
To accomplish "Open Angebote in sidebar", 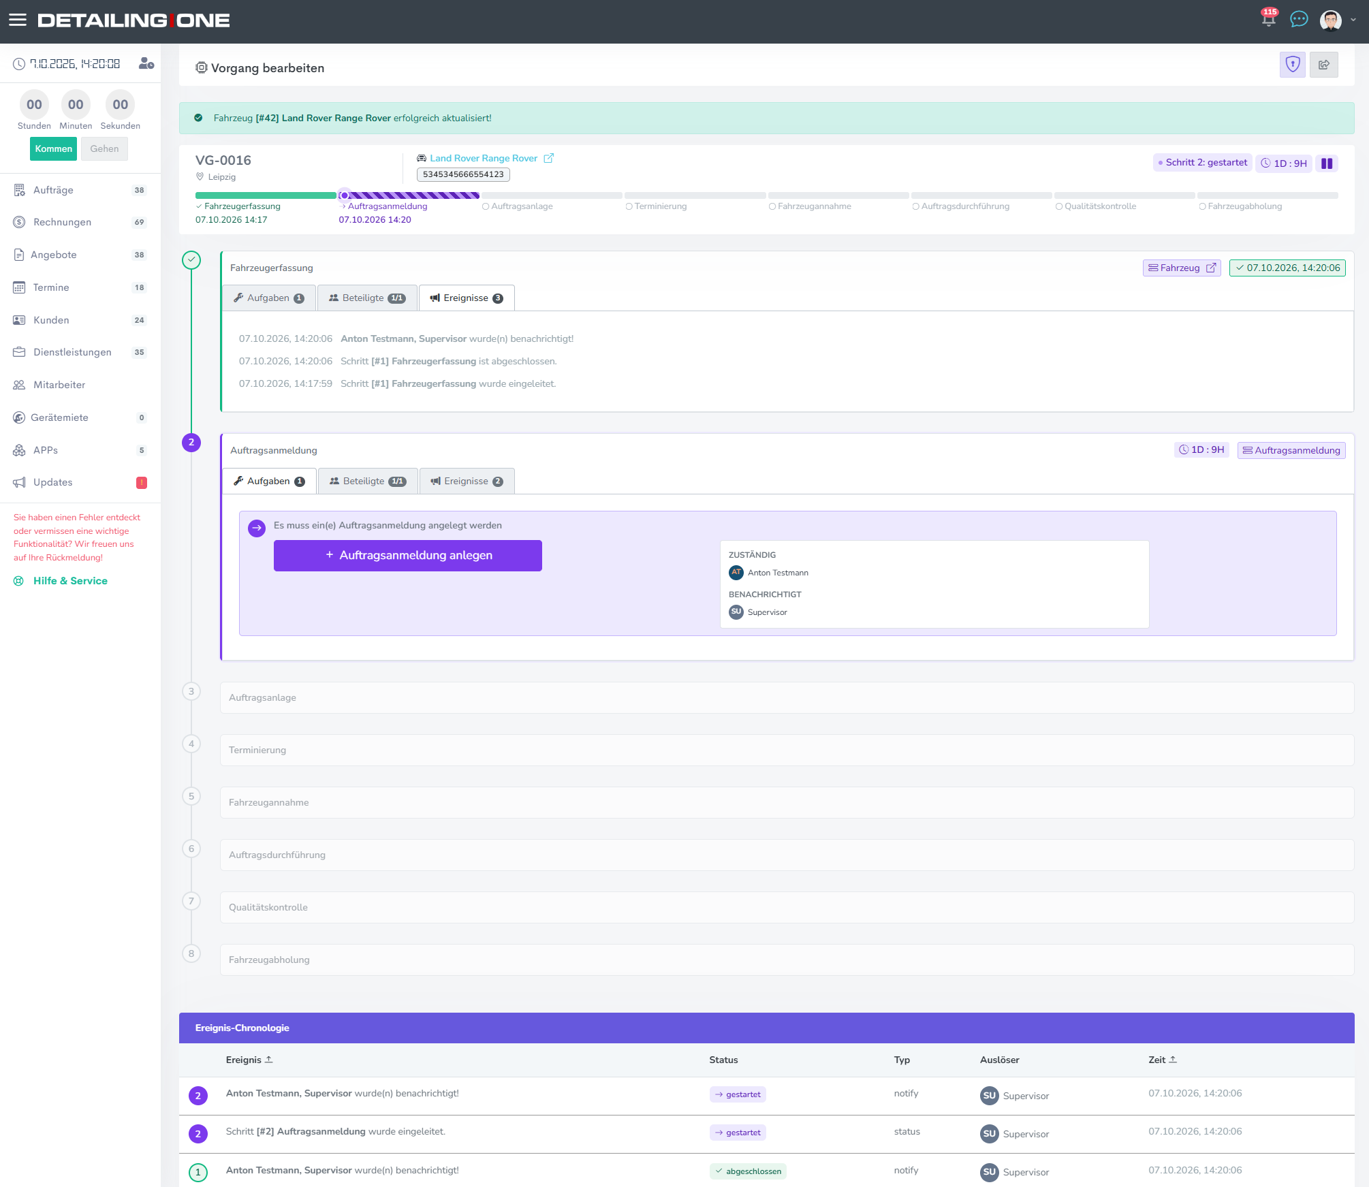I will [x=80, y=255].
